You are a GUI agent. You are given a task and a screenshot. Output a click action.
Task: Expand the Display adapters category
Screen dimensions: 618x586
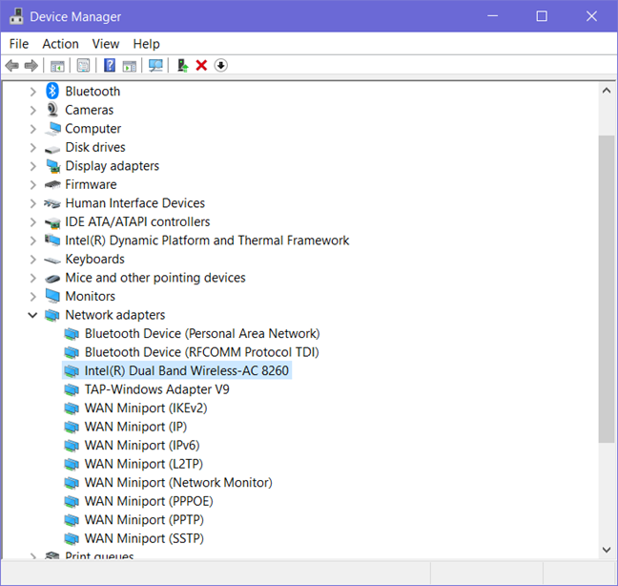(33, 166)
